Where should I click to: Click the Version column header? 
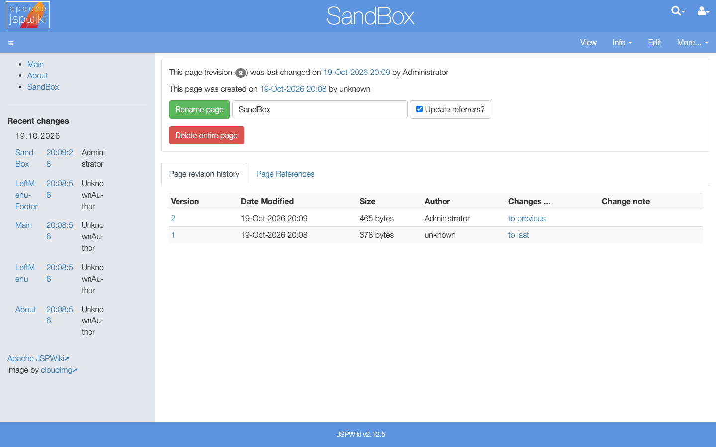click(185, 201)
